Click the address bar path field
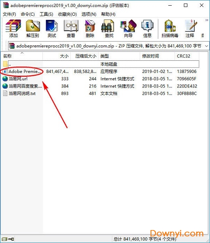The height and width of the screenshot is (243, 210). click(x=109, y=46)
